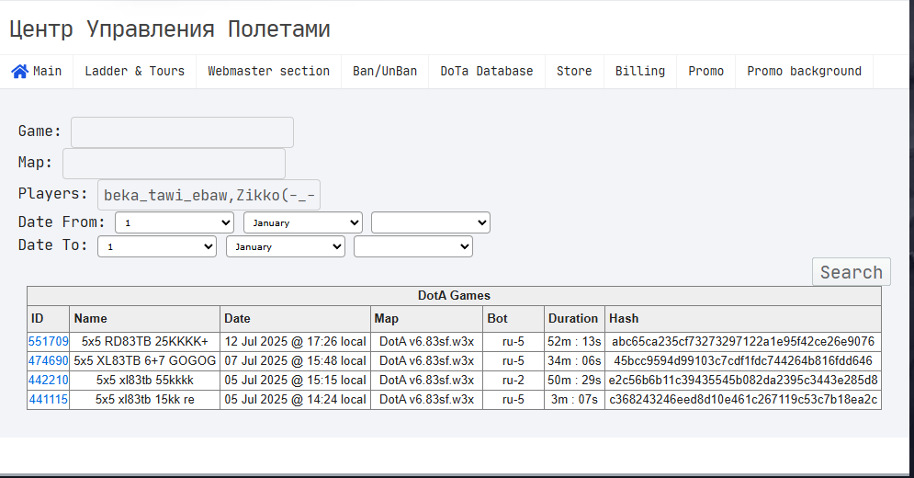Click hash starting with abc65ca235
Viewport: 914px width, 478px height.
click(x=743, y=341)
